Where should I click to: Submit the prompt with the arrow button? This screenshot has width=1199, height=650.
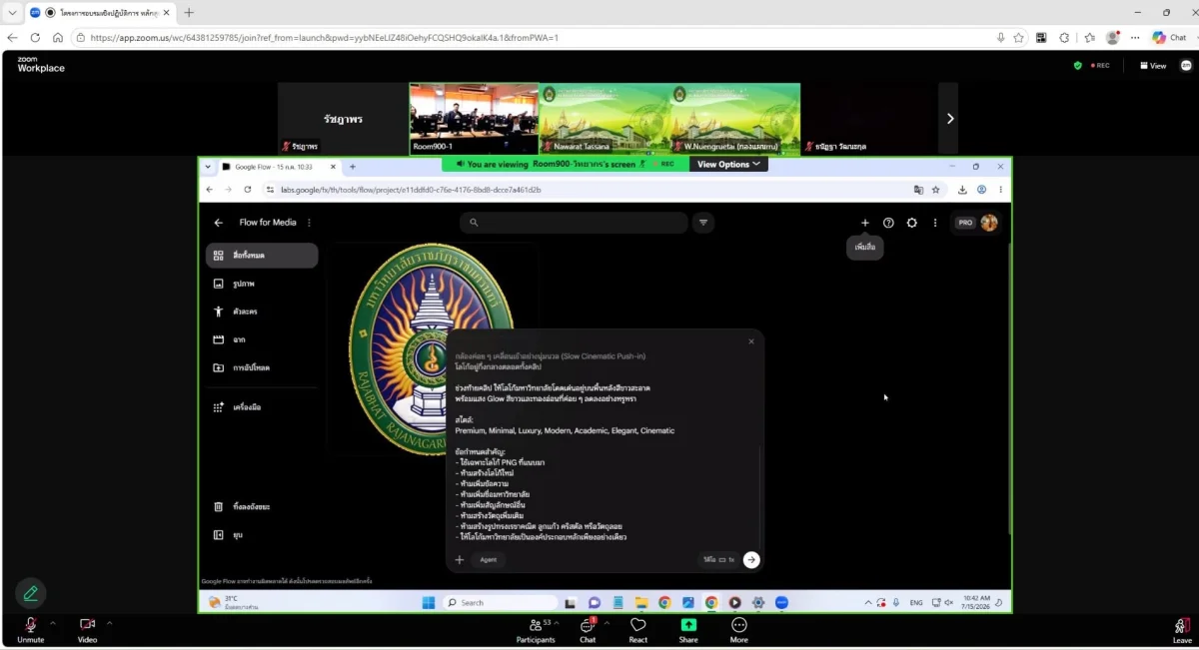[x=751, y=560]
